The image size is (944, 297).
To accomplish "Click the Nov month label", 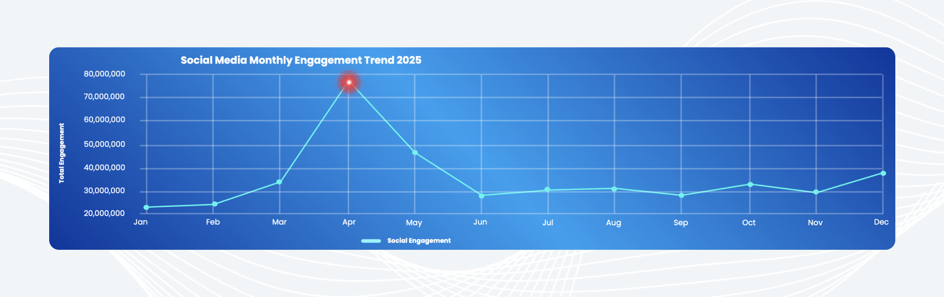I will point(815,222).
